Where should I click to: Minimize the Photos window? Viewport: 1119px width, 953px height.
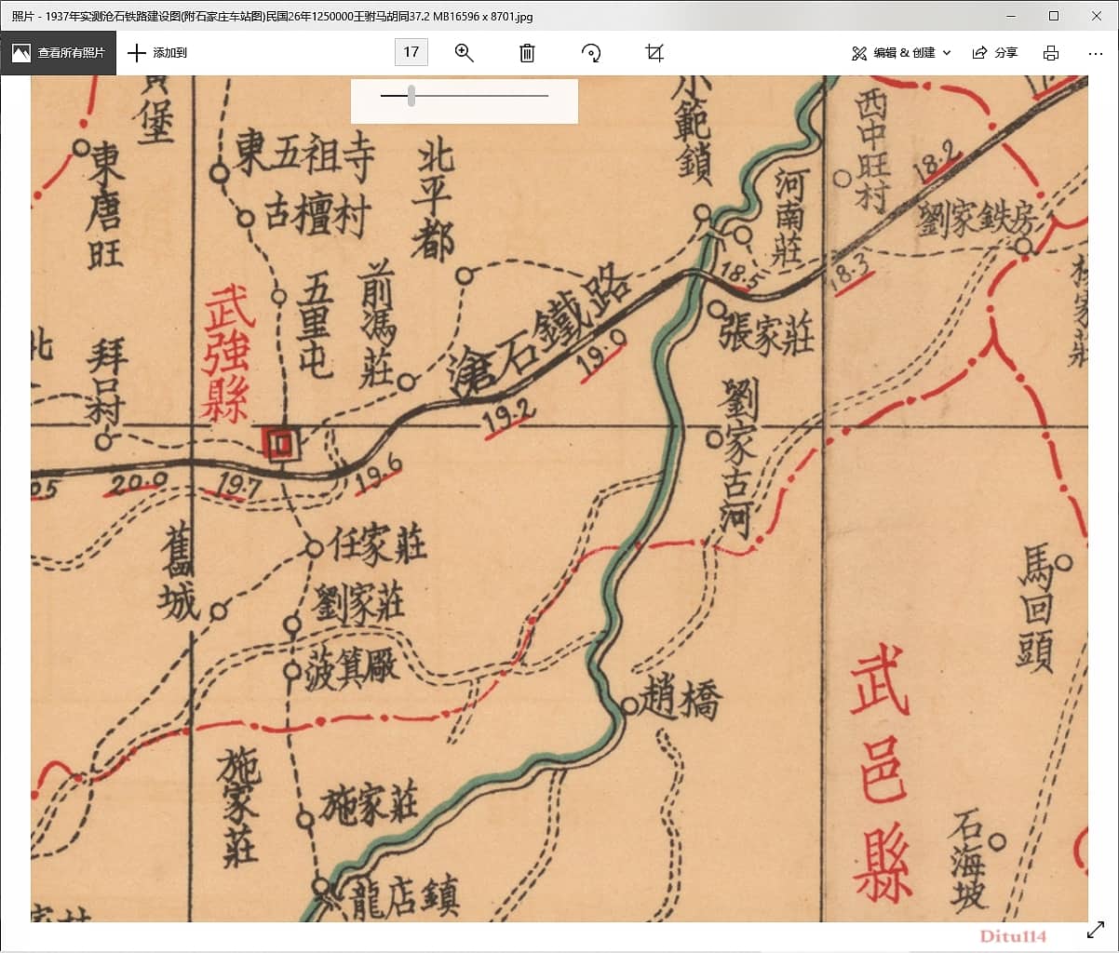click(1010, 16)
